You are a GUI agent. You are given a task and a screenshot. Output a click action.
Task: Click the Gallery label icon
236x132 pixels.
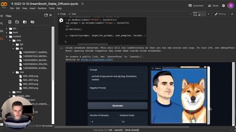153,69
